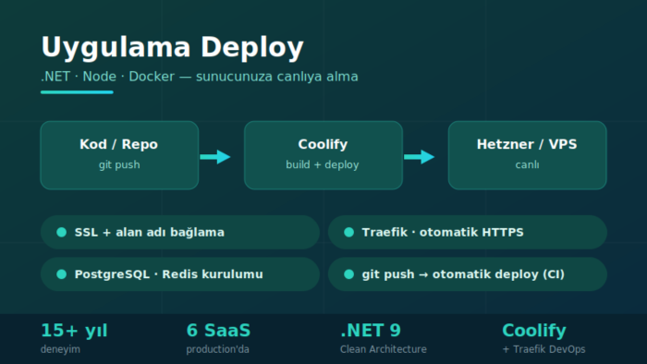Click the bullet dot beside git push → otomatik
647x364 pixels.
click(348, 274)
